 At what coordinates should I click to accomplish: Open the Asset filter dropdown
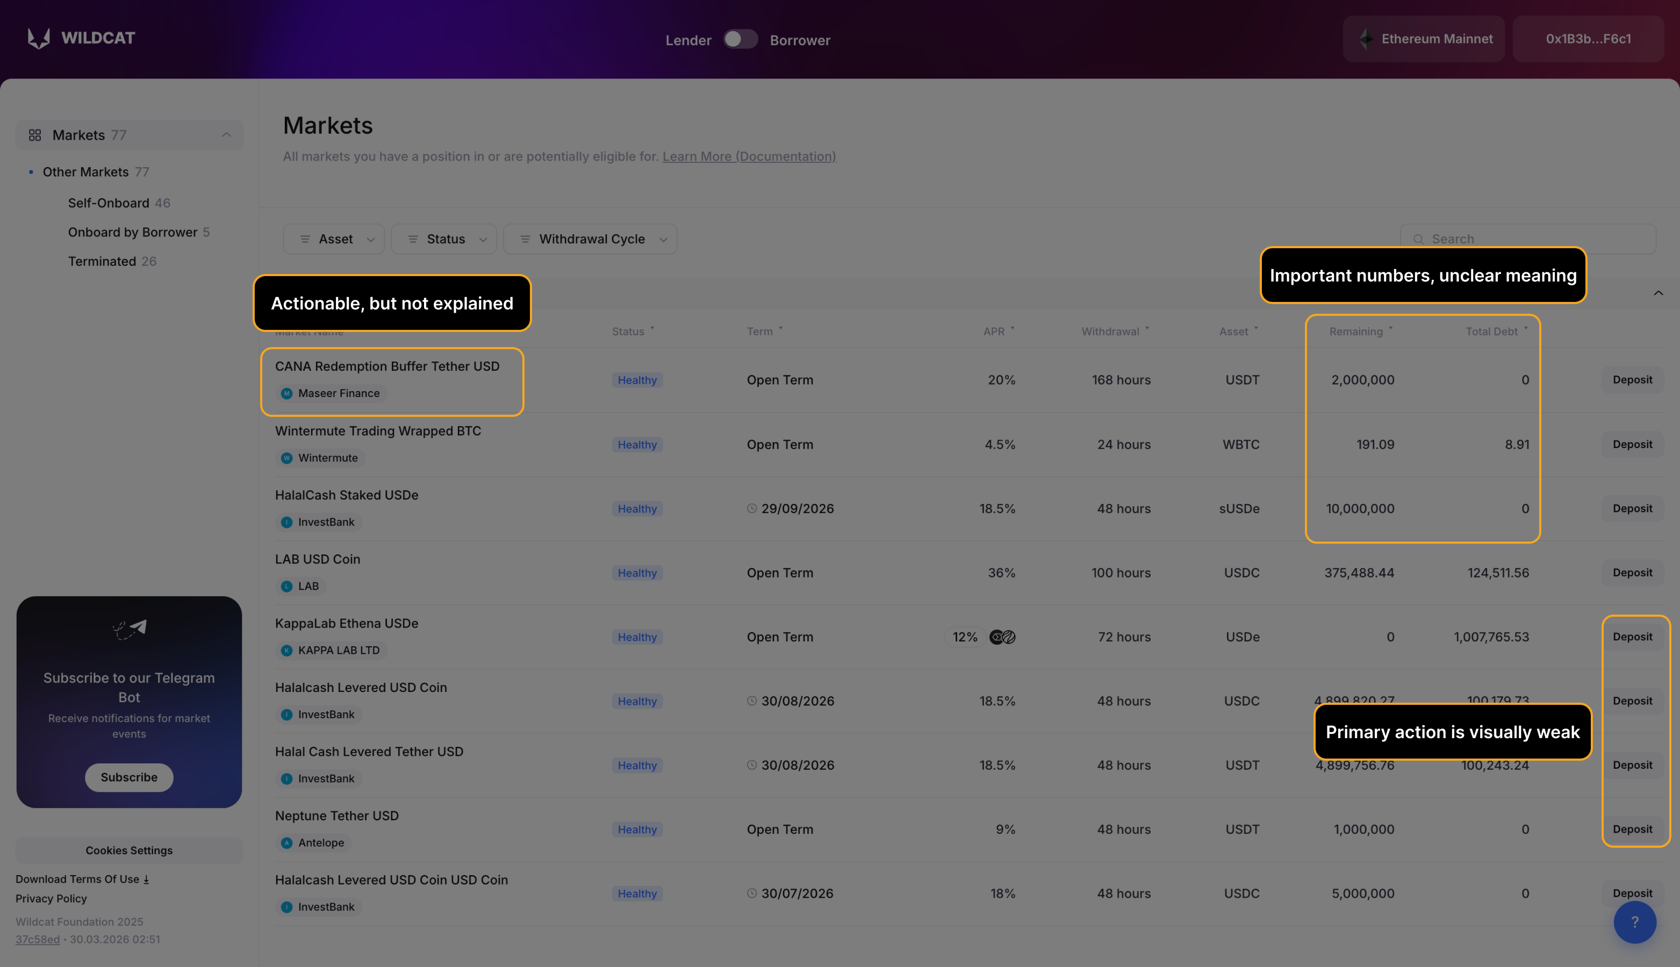[x=334, y=239]
